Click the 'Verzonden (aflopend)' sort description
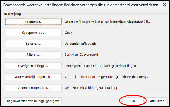Image resolution: width=170 pixels, height=107 pixels. (80, 44)
